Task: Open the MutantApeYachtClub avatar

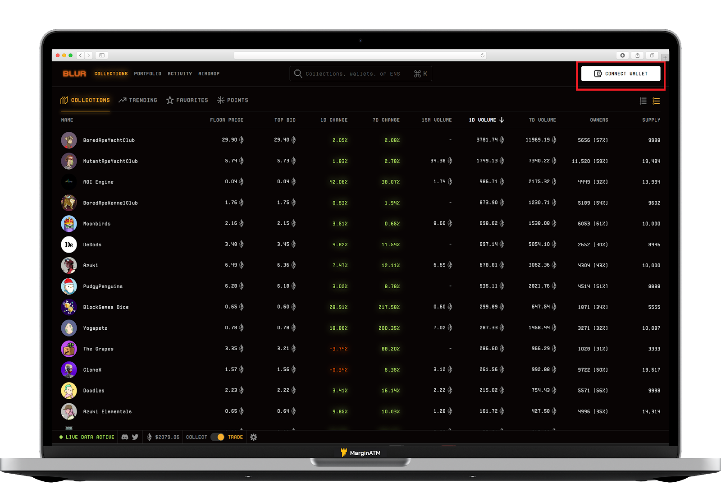Action: pos(69,161)
